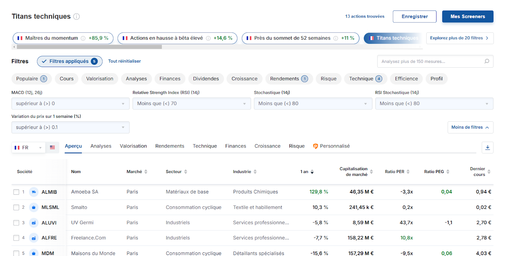Click Tout réinitialiser link
The image size is (512, 256).
coord(124,61)
